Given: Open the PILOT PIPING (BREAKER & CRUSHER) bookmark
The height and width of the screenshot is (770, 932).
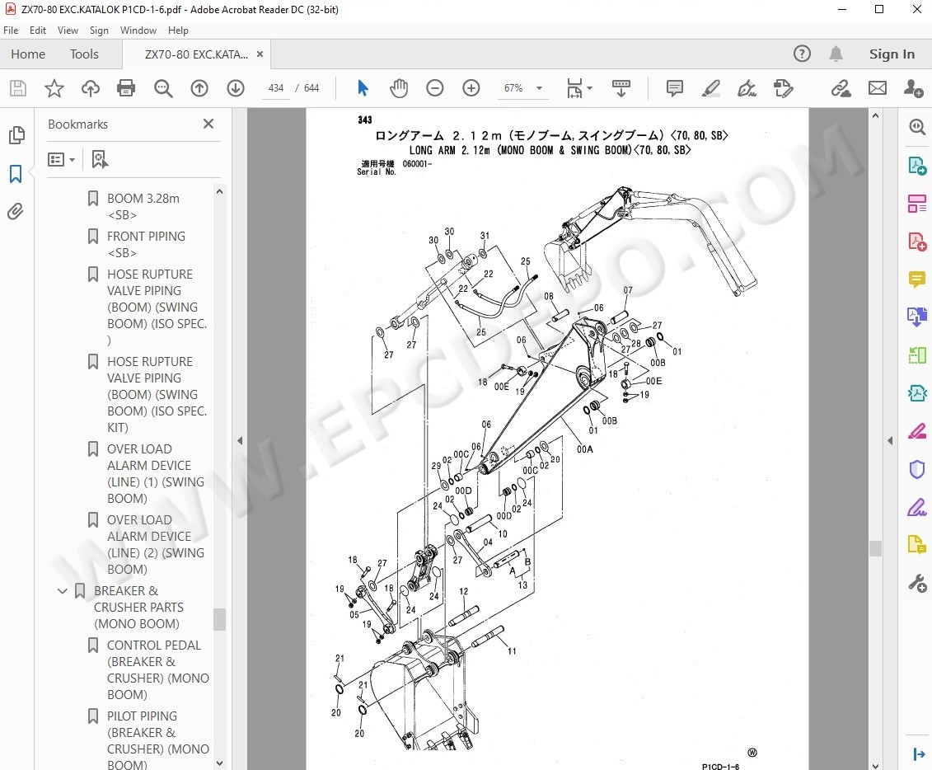Looking at the screenshot, I should (158, 740).
